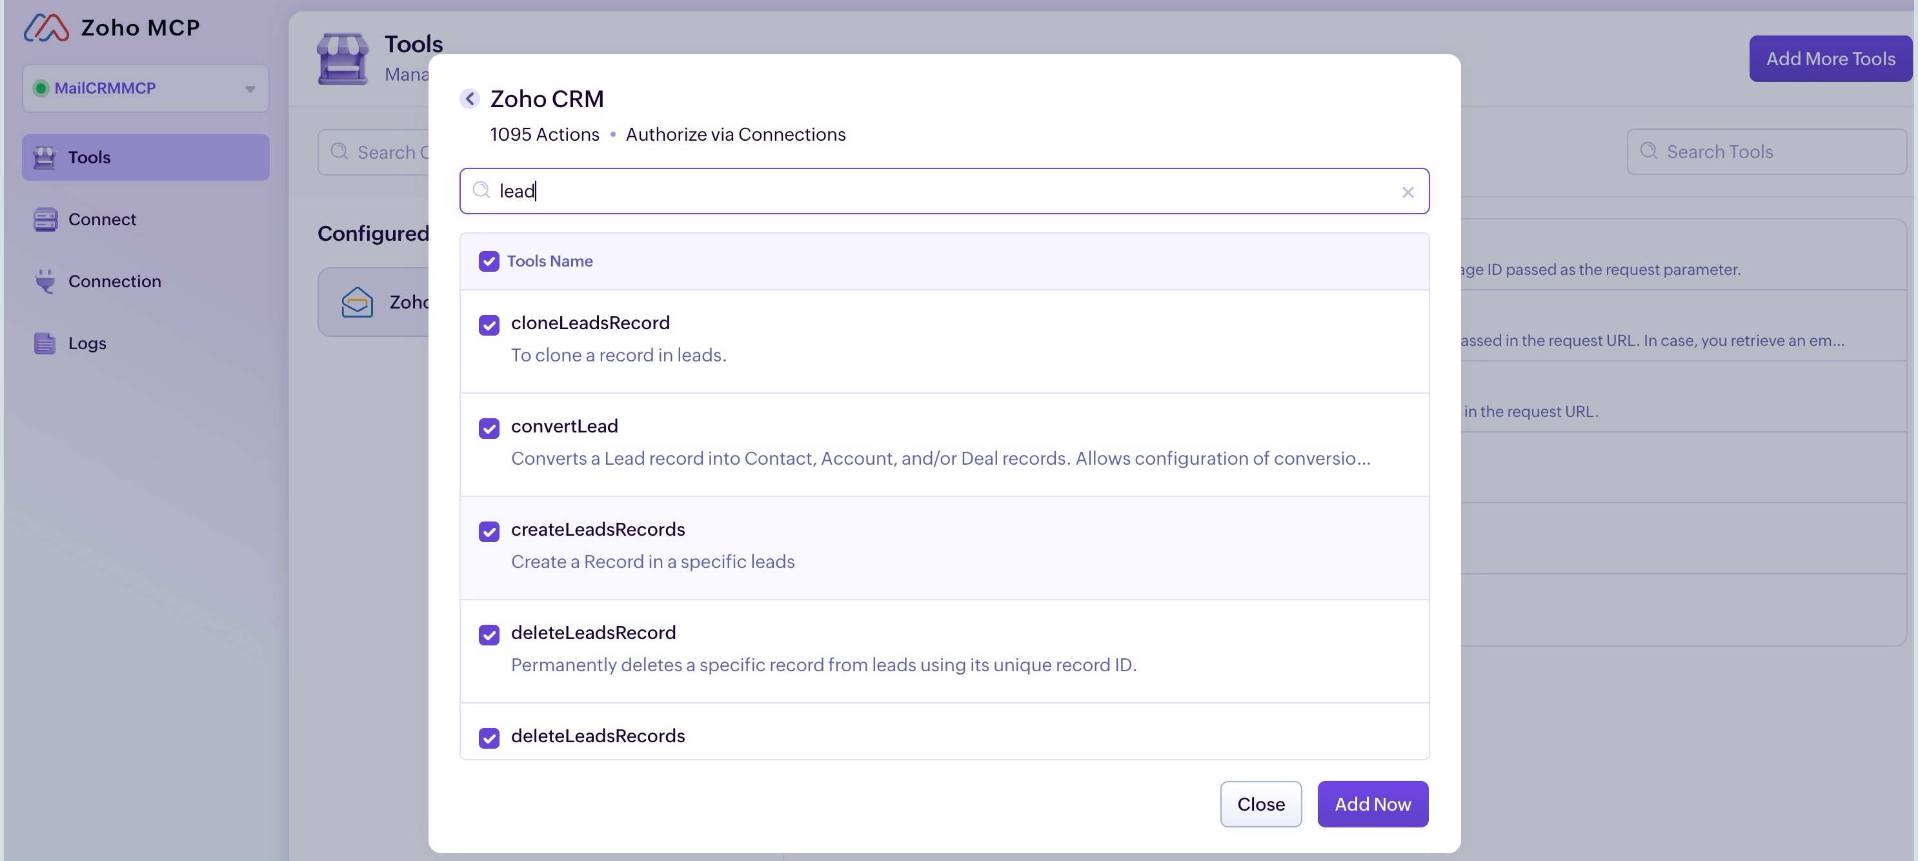
Task: Clear the lead search text
Action: click(x=1408, y=192)
